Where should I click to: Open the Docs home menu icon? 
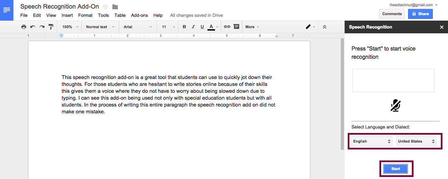pyautogui.click(x=7, y=10)
